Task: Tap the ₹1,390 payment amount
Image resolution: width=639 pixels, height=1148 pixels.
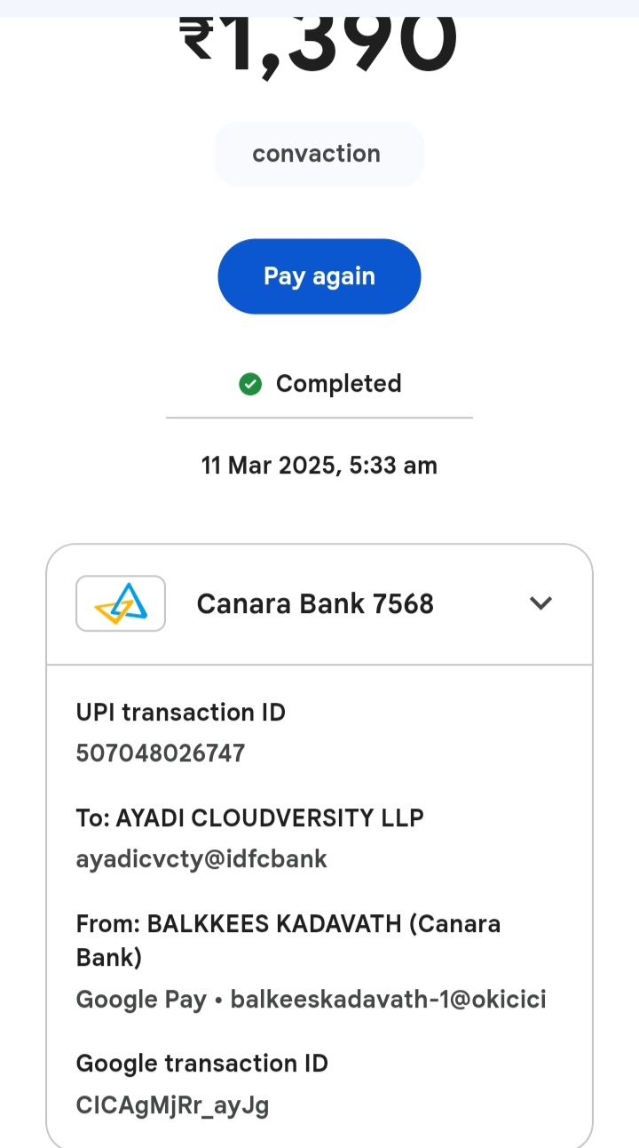Action: tap(319, 40)
